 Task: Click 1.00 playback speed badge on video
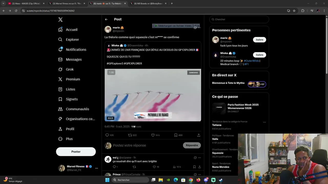(111, 73)
